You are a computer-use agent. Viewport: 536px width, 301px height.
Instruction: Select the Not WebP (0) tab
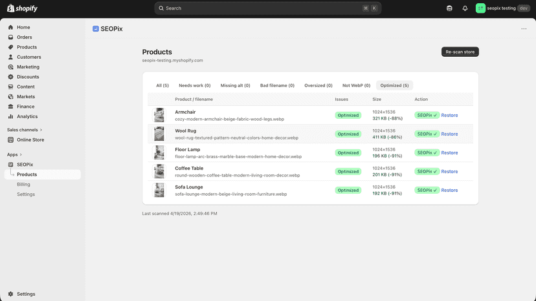pos(356,85)
